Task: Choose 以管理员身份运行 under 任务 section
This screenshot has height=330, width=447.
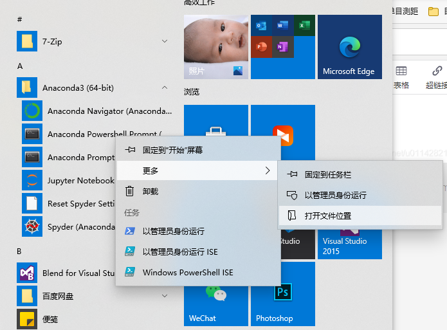Action: click(198, 231)
